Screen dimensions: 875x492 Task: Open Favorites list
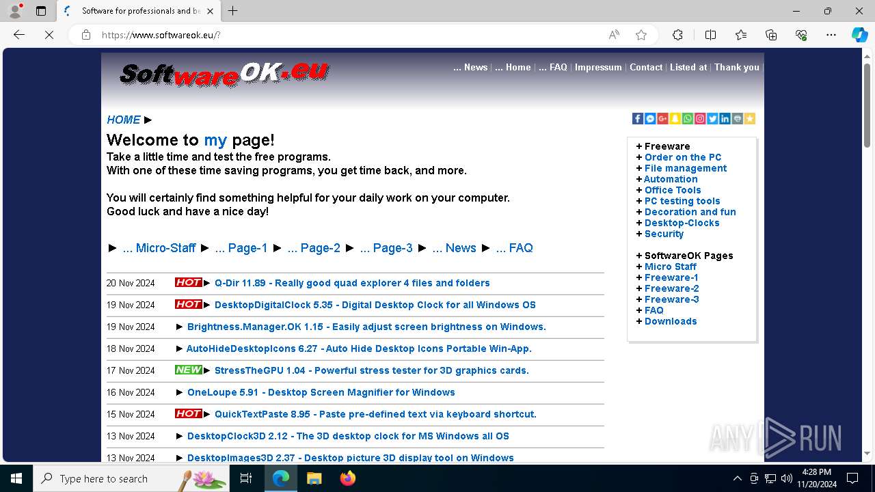coord(741,35)
